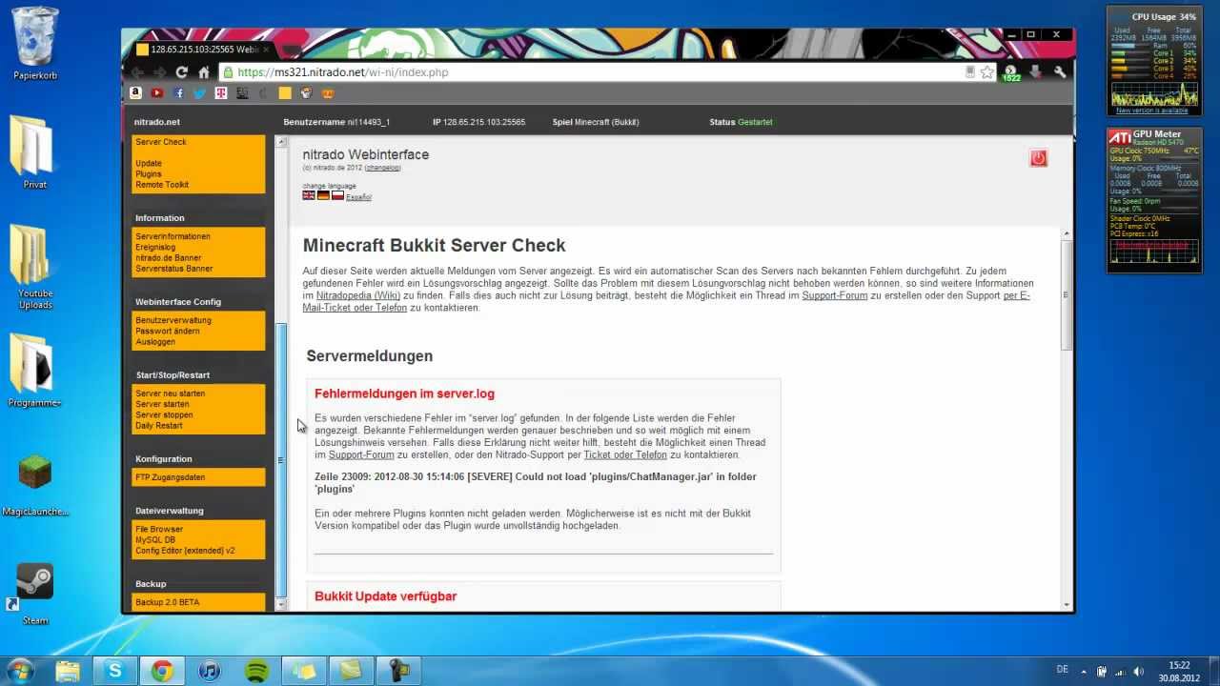
Task: Click Server neu starten
Action: point(170,393)
